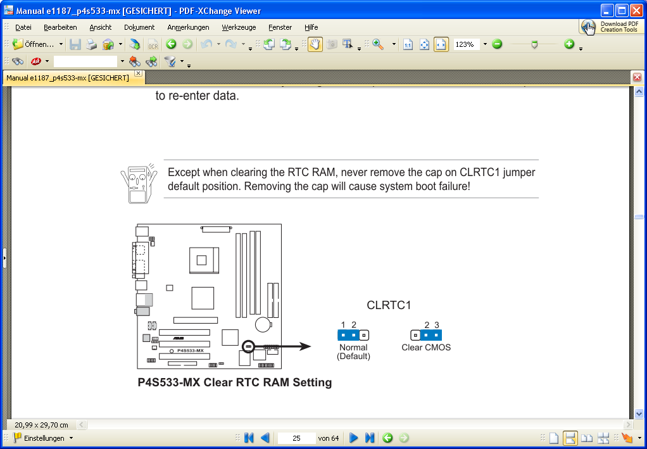Open the Dokument menu
Screen dimensions: 647x449
click(139, 27)
